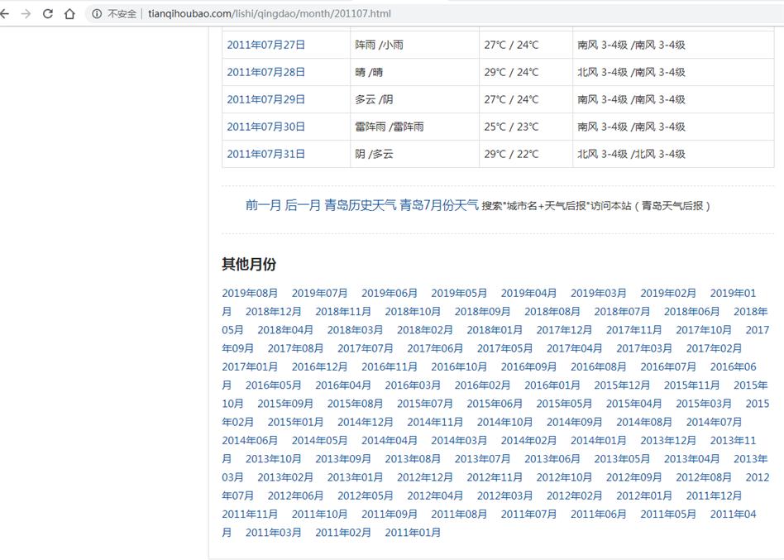Open the 2011年01月 month link
The width and height of the screenshot is (784, 560).
(413, 533)
